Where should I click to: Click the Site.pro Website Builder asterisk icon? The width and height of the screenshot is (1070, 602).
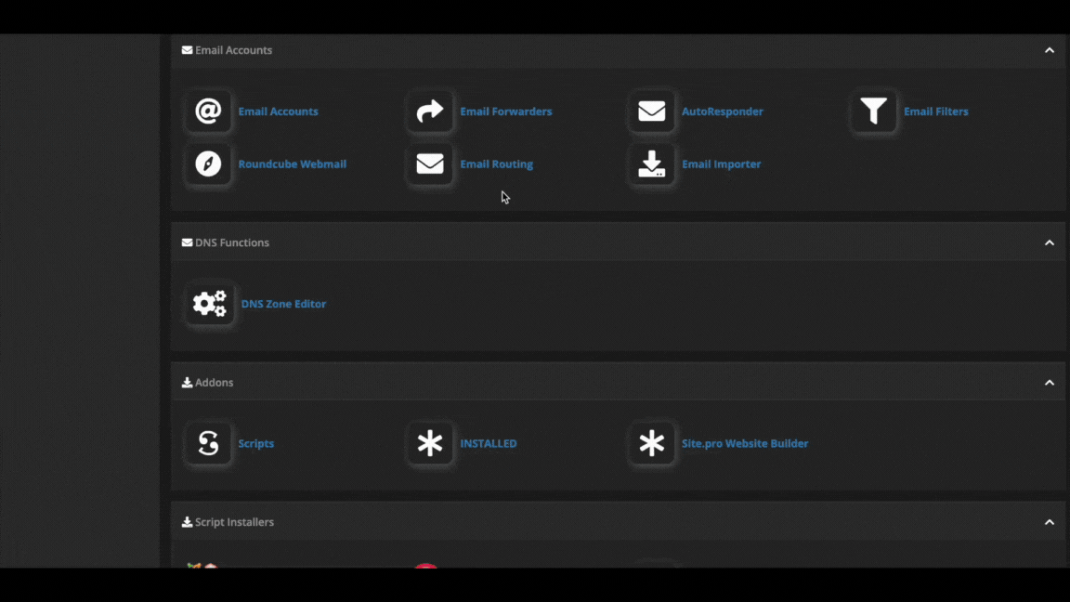coord(652,444)
